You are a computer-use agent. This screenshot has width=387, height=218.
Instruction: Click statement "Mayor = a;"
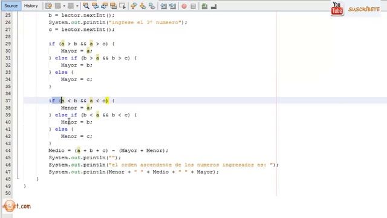click(77, 51)
